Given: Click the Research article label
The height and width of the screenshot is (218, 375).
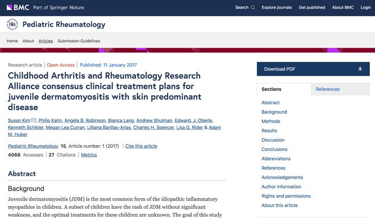Looking at the screenshot, I should click(x=25, y=65).
